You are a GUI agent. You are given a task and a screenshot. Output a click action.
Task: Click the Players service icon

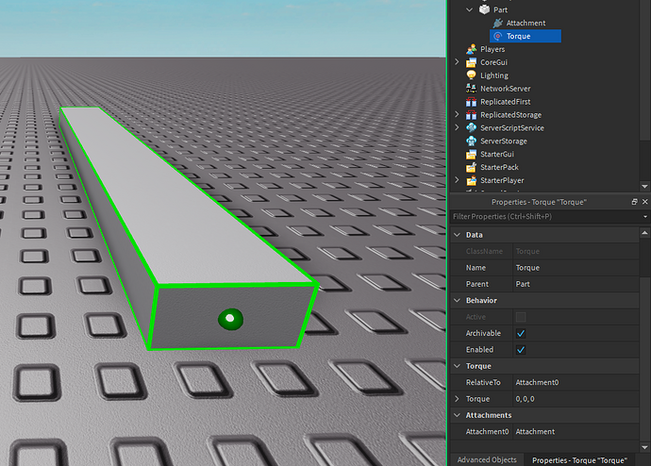click(471, 49)
